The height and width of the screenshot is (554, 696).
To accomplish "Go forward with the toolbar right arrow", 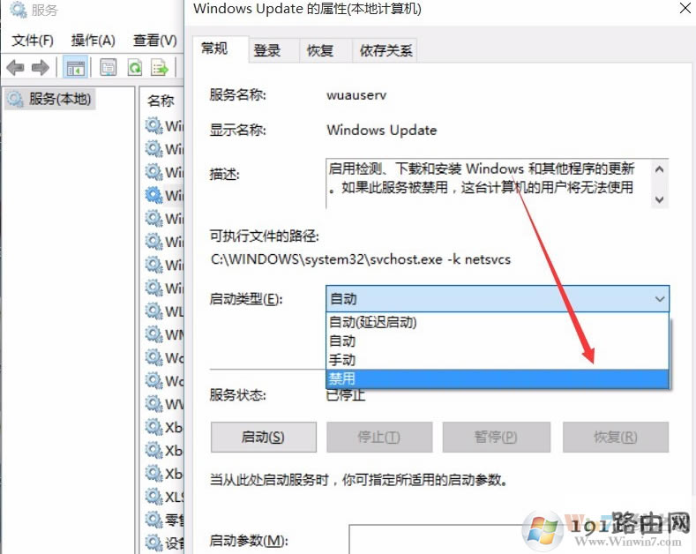I will [x=41, y=68].
